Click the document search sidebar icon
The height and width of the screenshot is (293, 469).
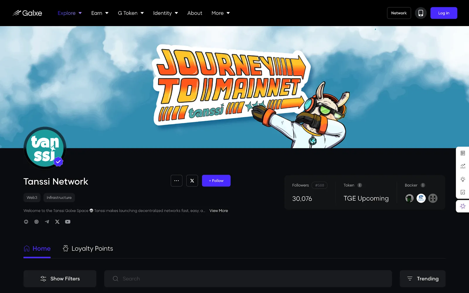[x=463, y=192]
